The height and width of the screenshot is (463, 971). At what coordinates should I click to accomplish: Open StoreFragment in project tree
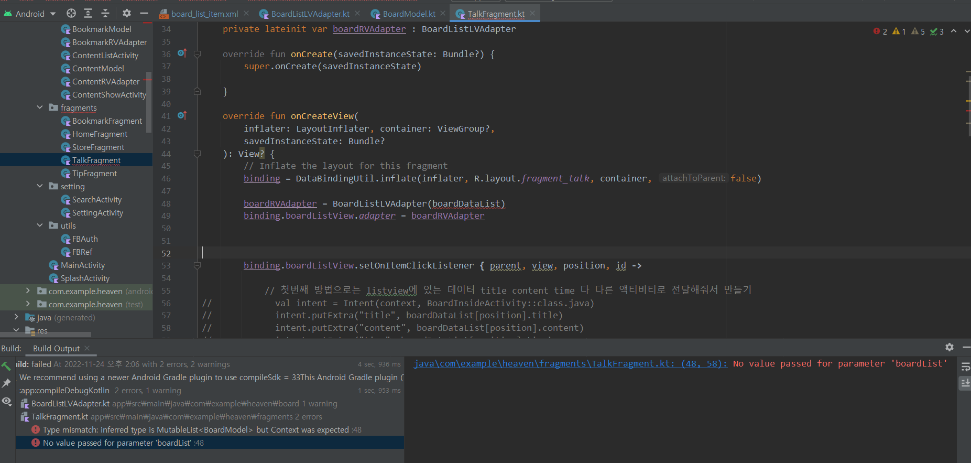tap(98, 147)
